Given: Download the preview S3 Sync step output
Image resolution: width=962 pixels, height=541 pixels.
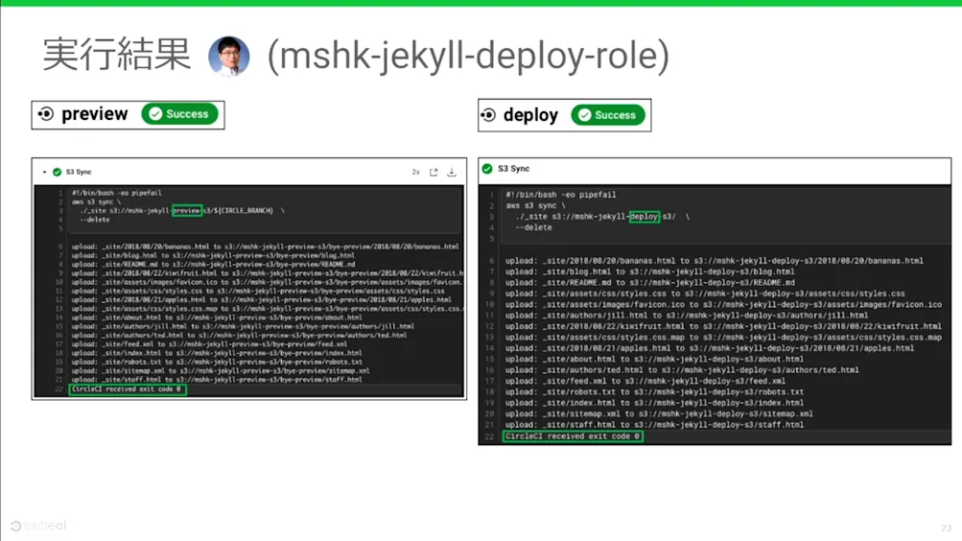Looking at the screenshot, I should pyautogui.click(x=452, y=173).
